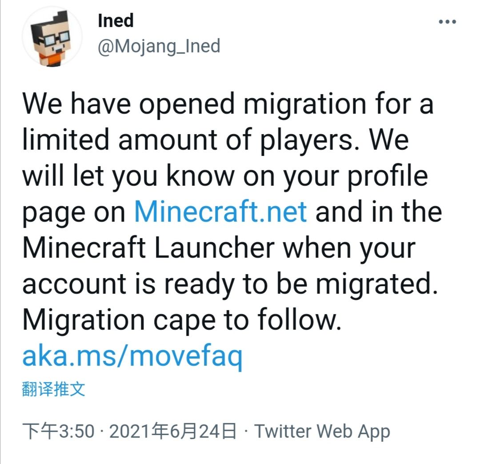Open the Minecraft.net link
480x464 pixels.
[220, 212]
